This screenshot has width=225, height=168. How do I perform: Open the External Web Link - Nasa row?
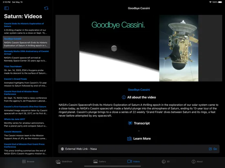139,149
